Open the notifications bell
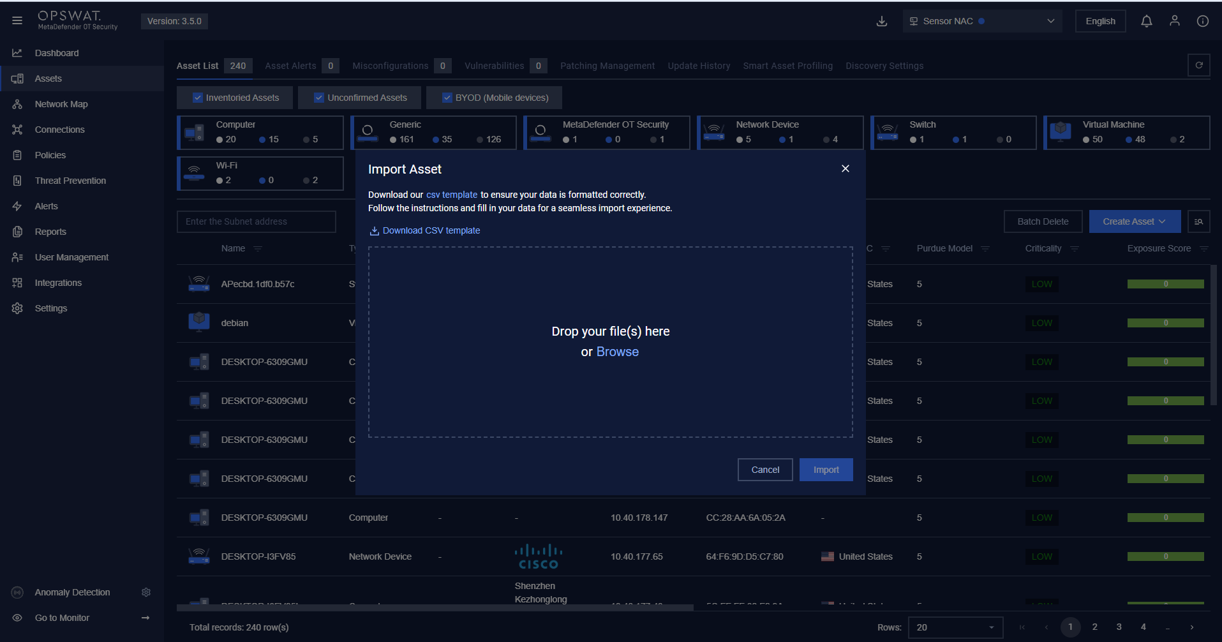Image resolution: width=1222 pixels, height=642 pixels. click(1146, 21)
